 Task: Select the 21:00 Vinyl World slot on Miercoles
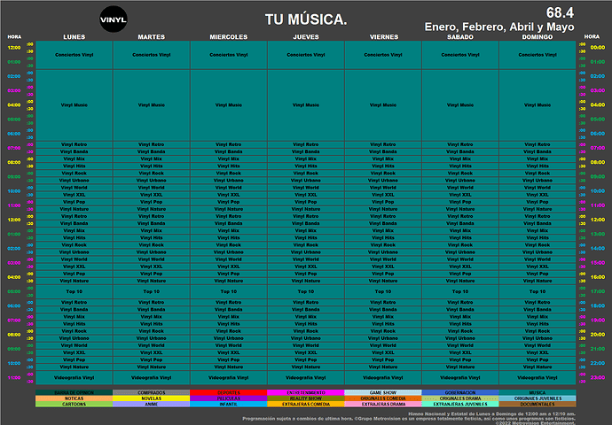229,345
